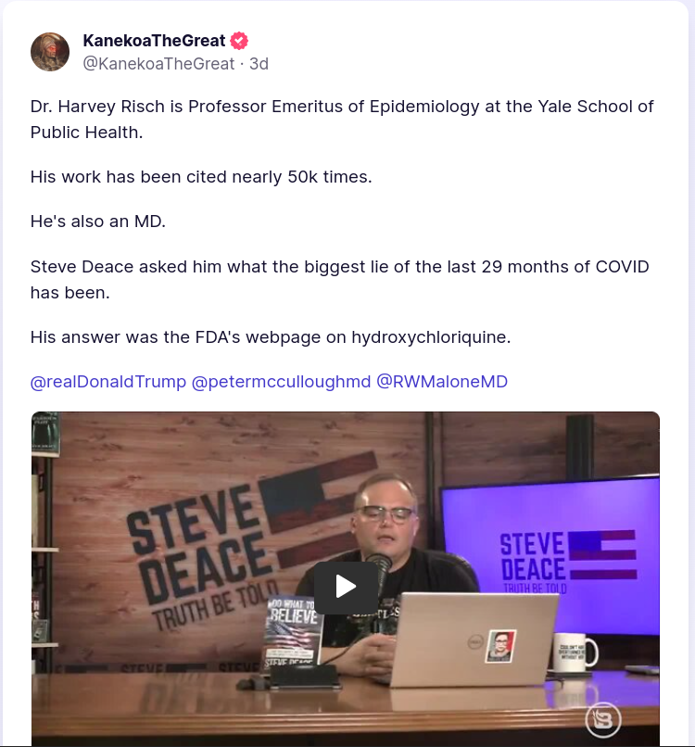Open the @realDonaldTrump mention
The image size is (695, 747).
[108, 382]
